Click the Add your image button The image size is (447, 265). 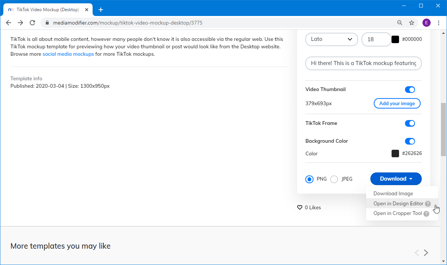point(397,103)
